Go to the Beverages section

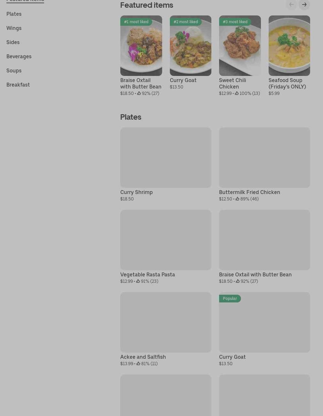(x=19, y=56)
